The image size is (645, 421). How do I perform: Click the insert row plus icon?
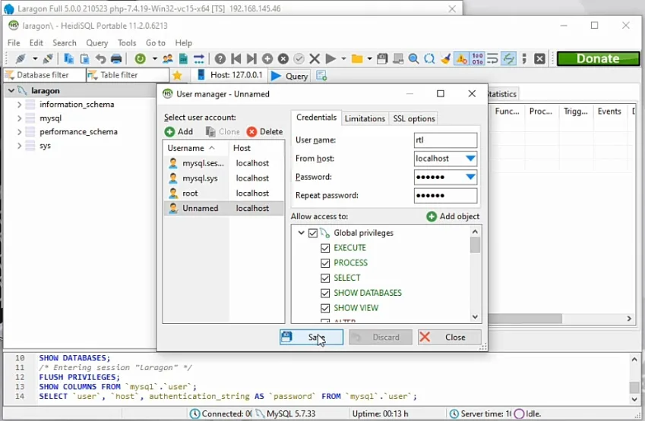[267, 58]
